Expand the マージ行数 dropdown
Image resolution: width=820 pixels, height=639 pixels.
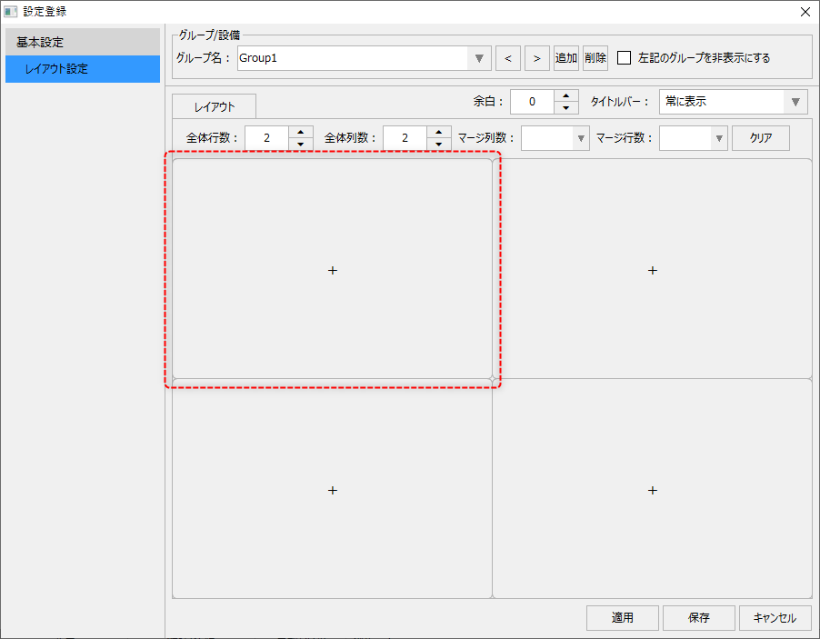tap(717, 137)
